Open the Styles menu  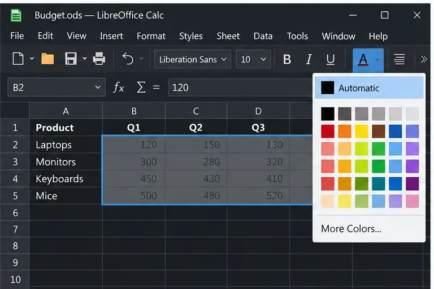click(190, 36)
